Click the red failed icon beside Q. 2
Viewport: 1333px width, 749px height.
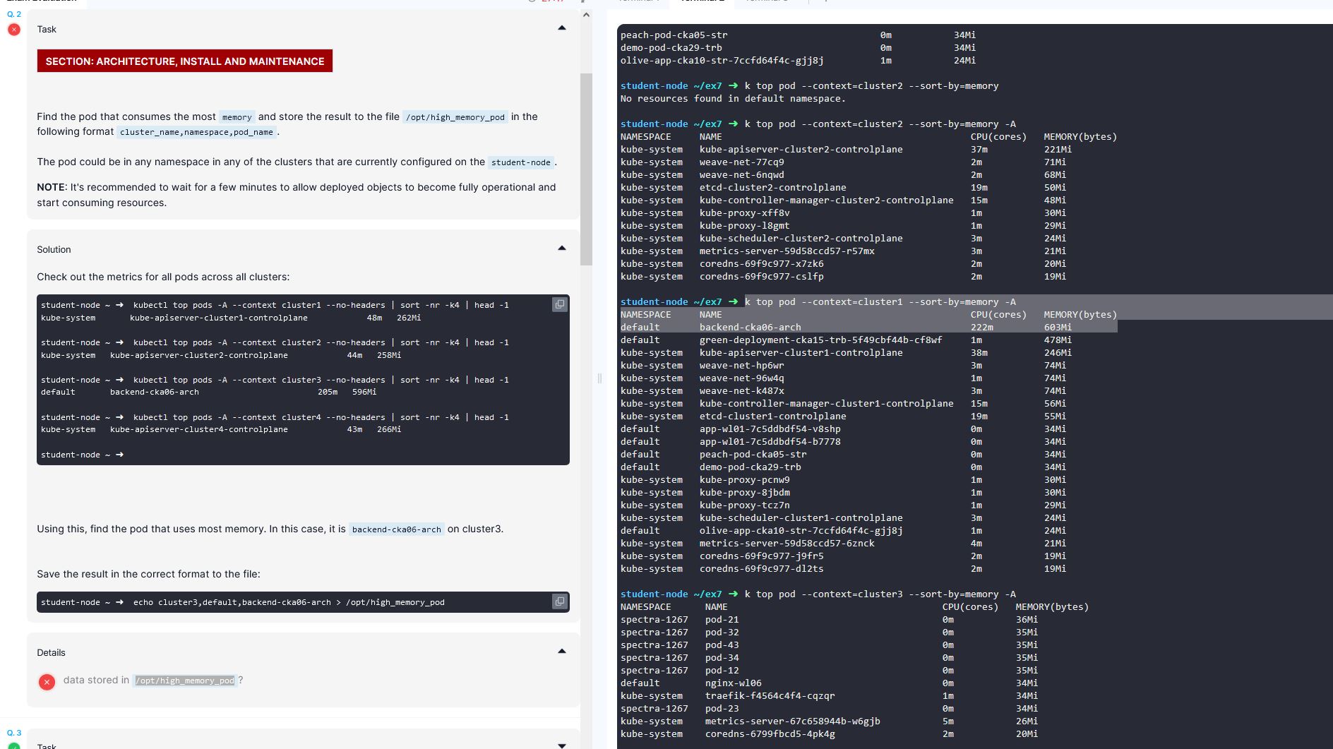[13, 30]
